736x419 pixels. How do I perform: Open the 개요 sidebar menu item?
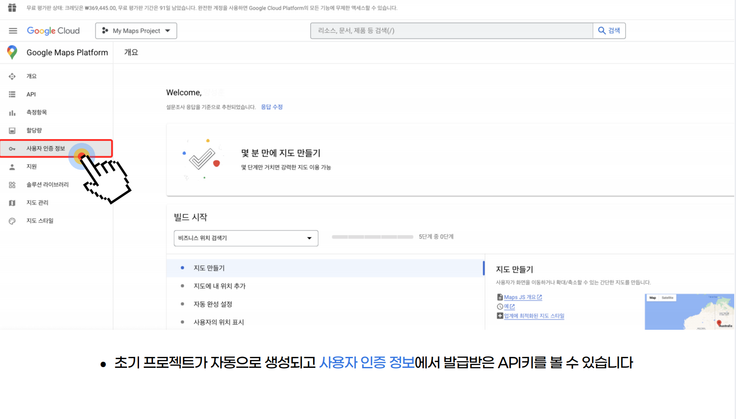point(31,76)
